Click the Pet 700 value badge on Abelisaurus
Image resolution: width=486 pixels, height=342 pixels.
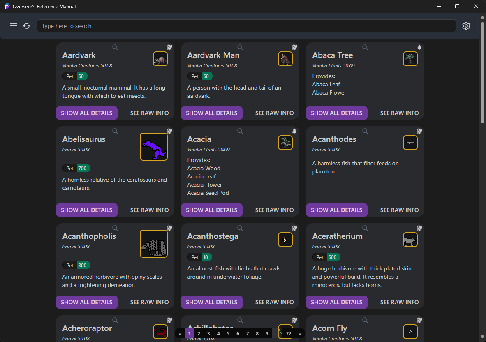pyautogui.click(x=83, y=168)
